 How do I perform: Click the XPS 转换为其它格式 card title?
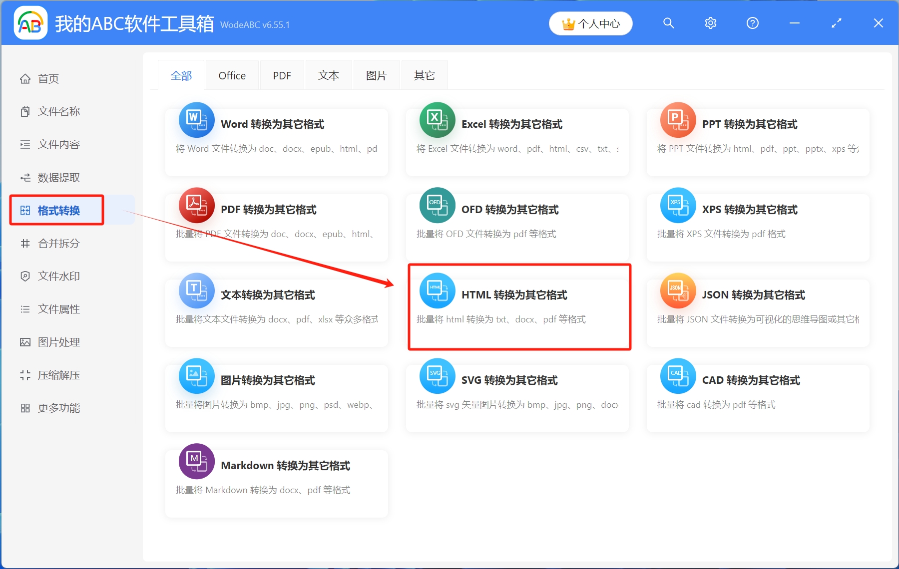click(748, 210)
